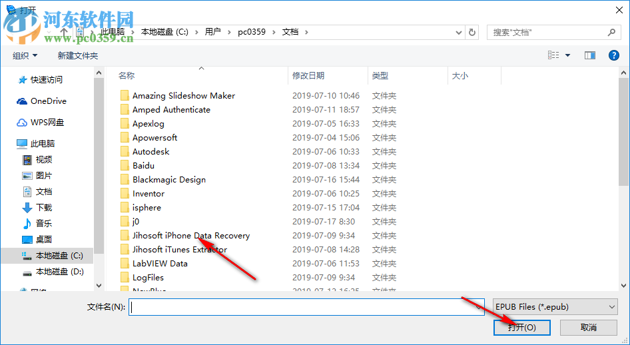Viewport: 630px width, 345px height.
Task: Sort by 类型 column header
Action: pyautogui.click(x=380, y=75)
